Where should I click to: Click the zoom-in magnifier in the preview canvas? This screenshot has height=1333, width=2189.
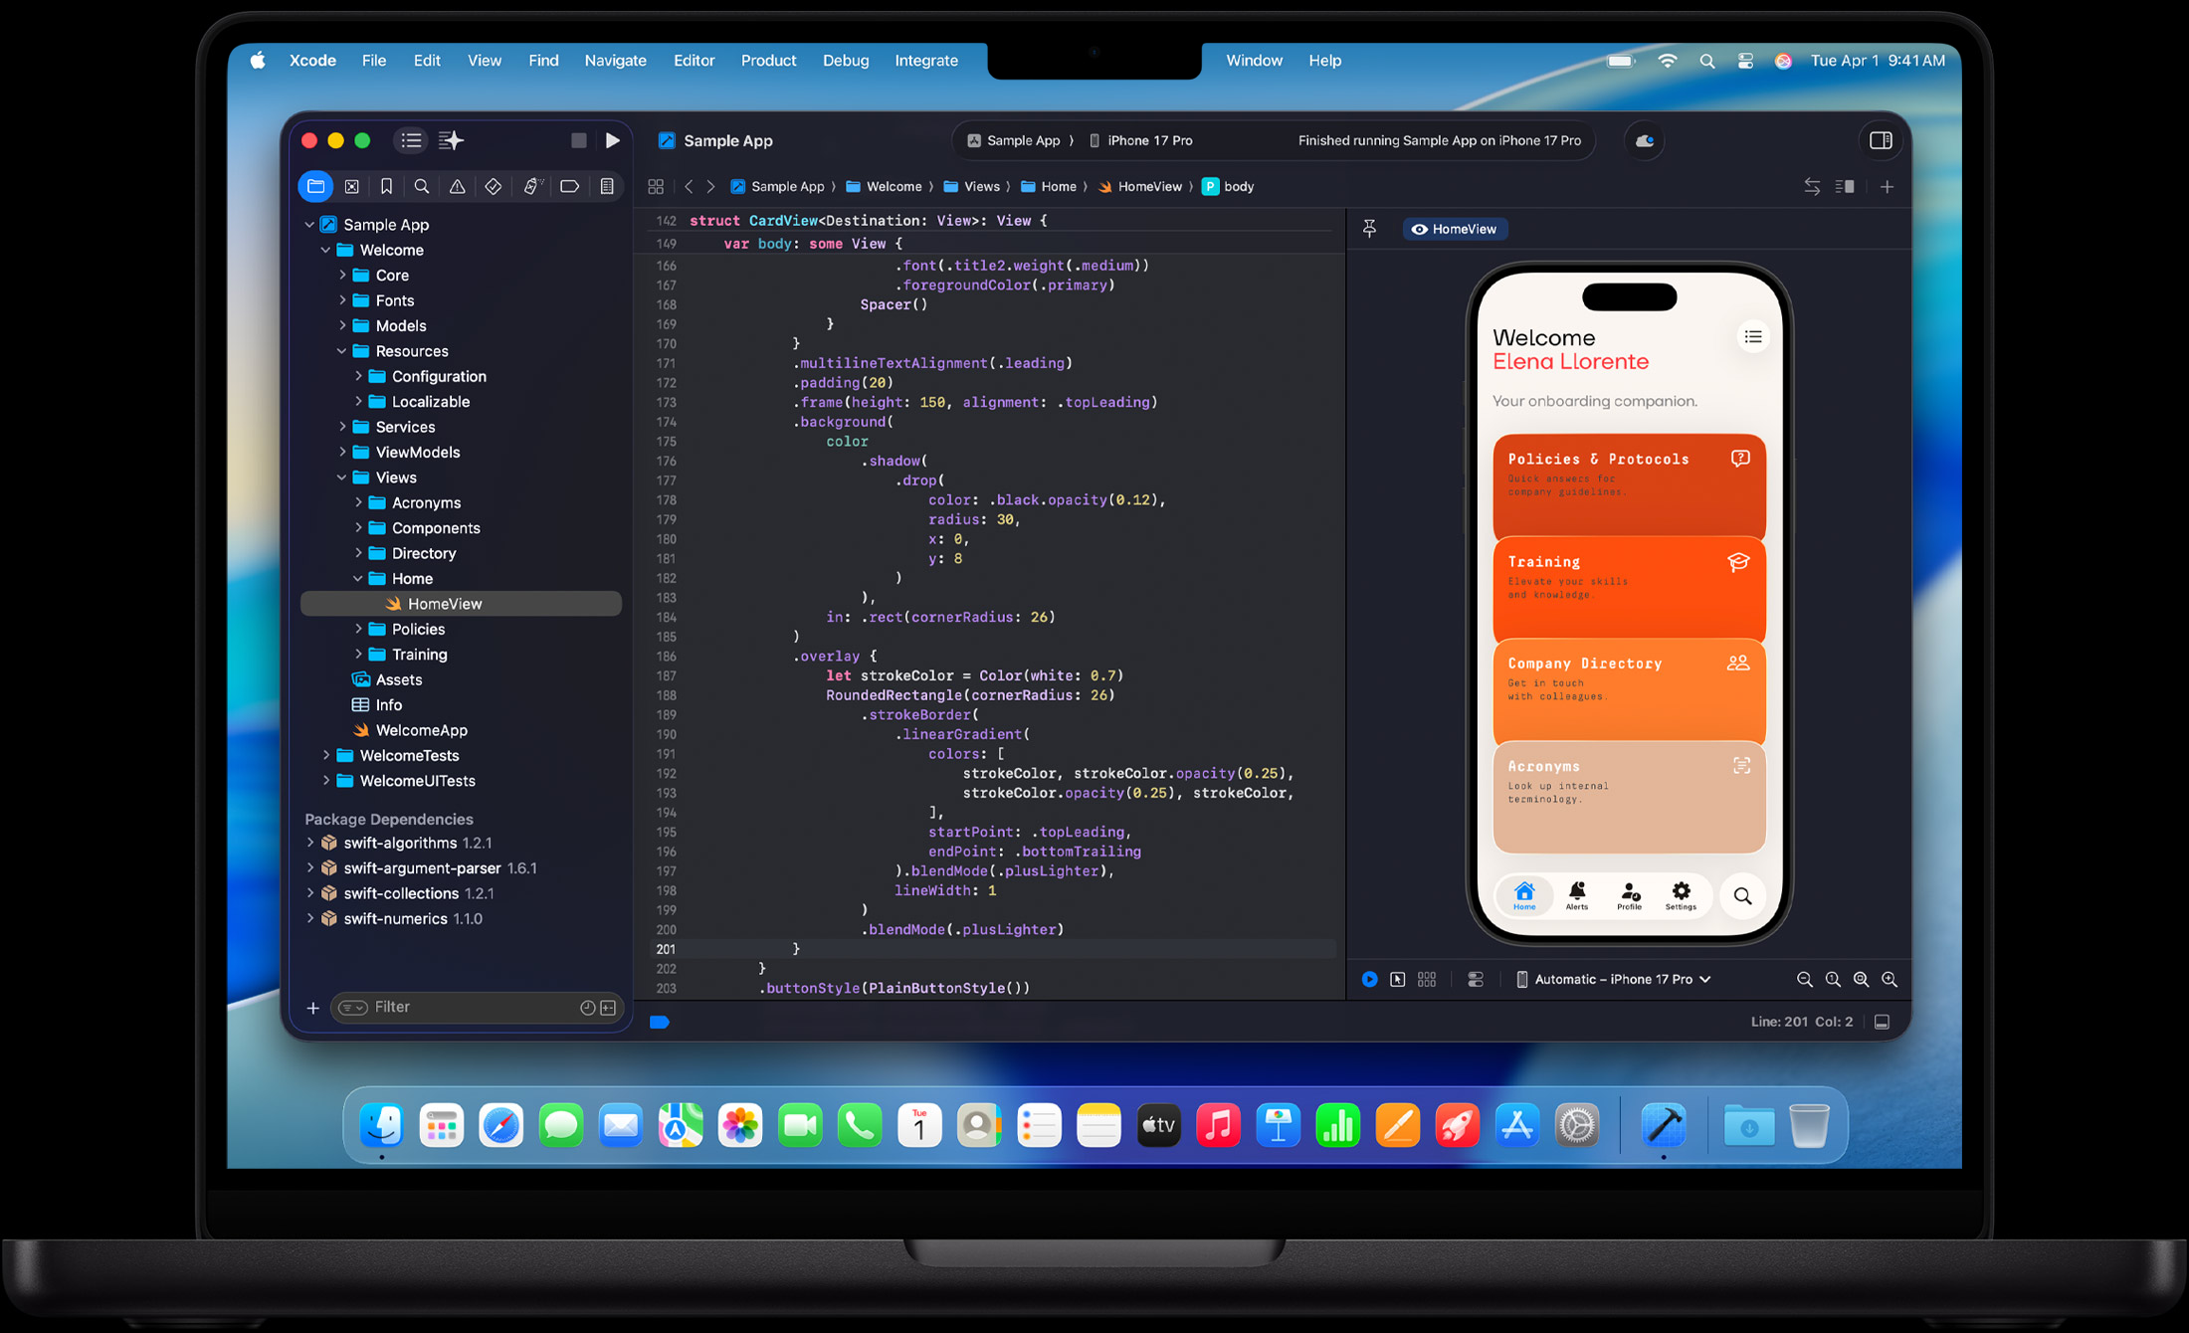click(x=1889, y=979)
